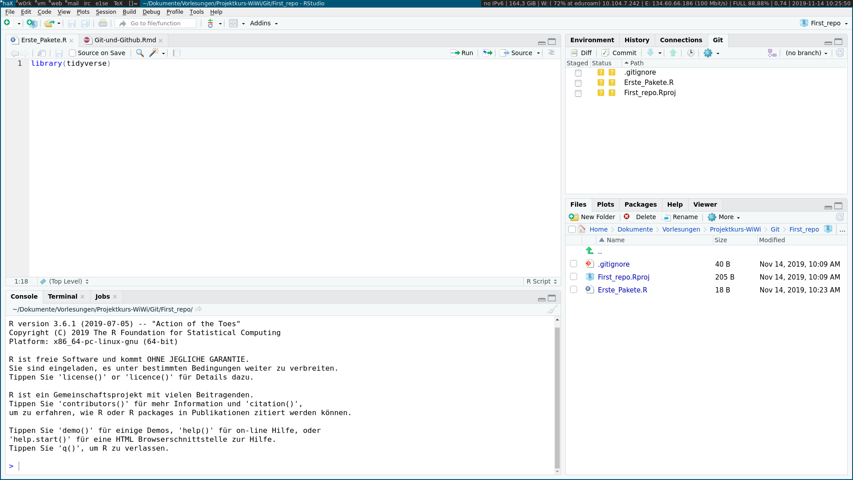Click the Git pull down-arrow icon

(650, 53)
